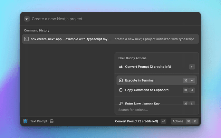Click the terminal icon in the command history row
This screenshot has height=138, width=221.
(x=26, y=39)
